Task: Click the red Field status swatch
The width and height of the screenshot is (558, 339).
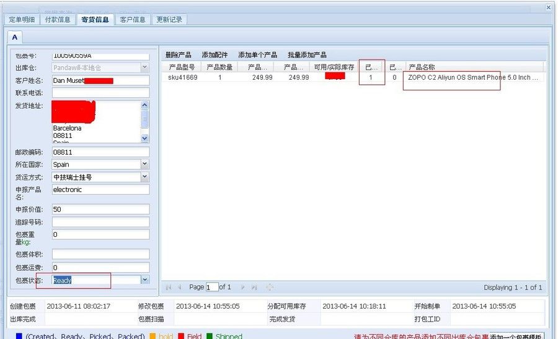Action: pyautogui.click(x=181, y=336)
